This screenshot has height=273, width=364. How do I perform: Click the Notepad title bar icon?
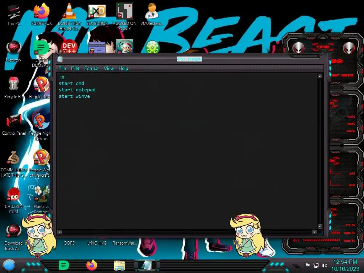pos(60,59)
